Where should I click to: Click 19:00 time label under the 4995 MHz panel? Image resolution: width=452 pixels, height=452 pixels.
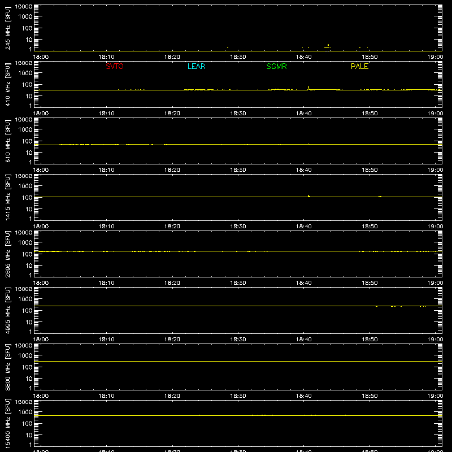point(435,340)
